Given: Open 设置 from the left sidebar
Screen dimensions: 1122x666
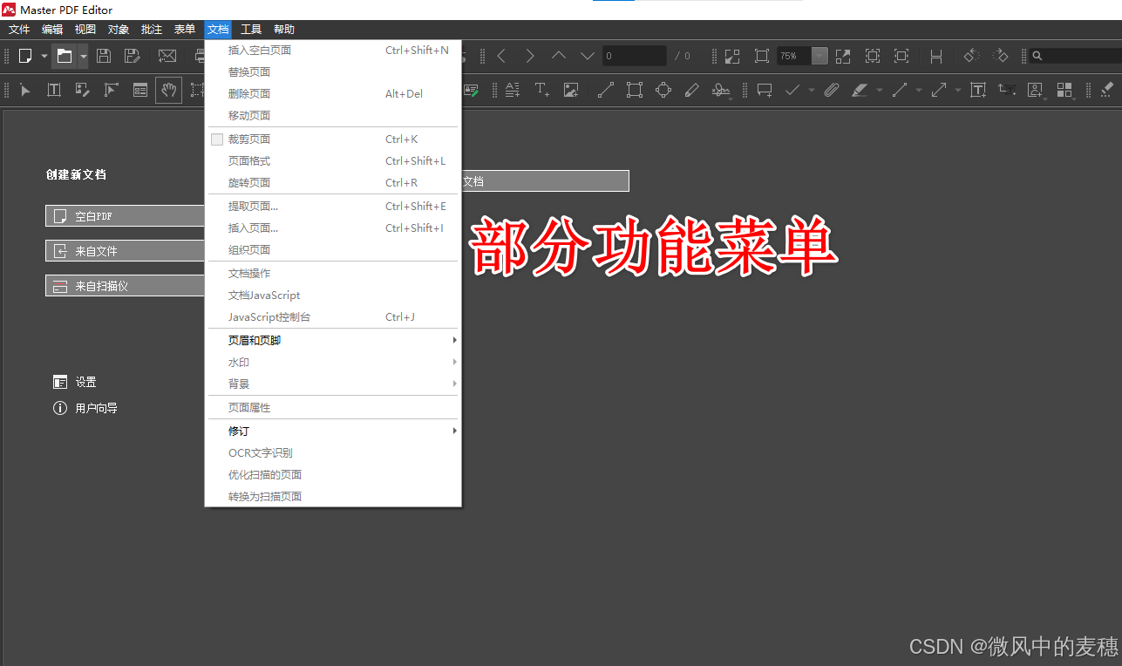Looking at the screenshot, I should [85, 381].
